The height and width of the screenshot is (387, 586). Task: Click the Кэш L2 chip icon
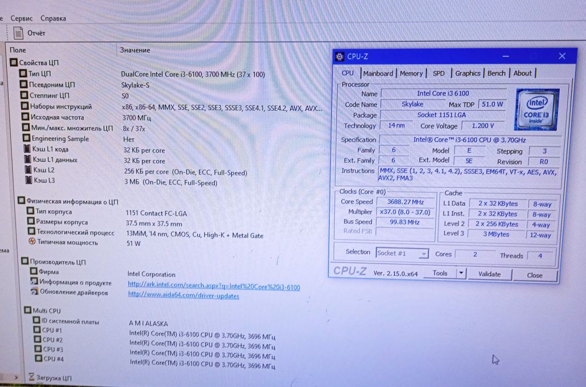click(29, 169)
